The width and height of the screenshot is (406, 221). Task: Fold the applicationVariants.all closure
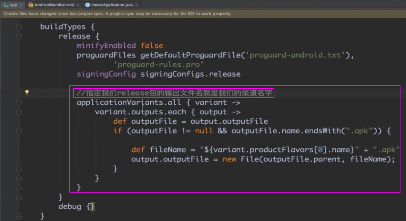click(x=19, y=103)
